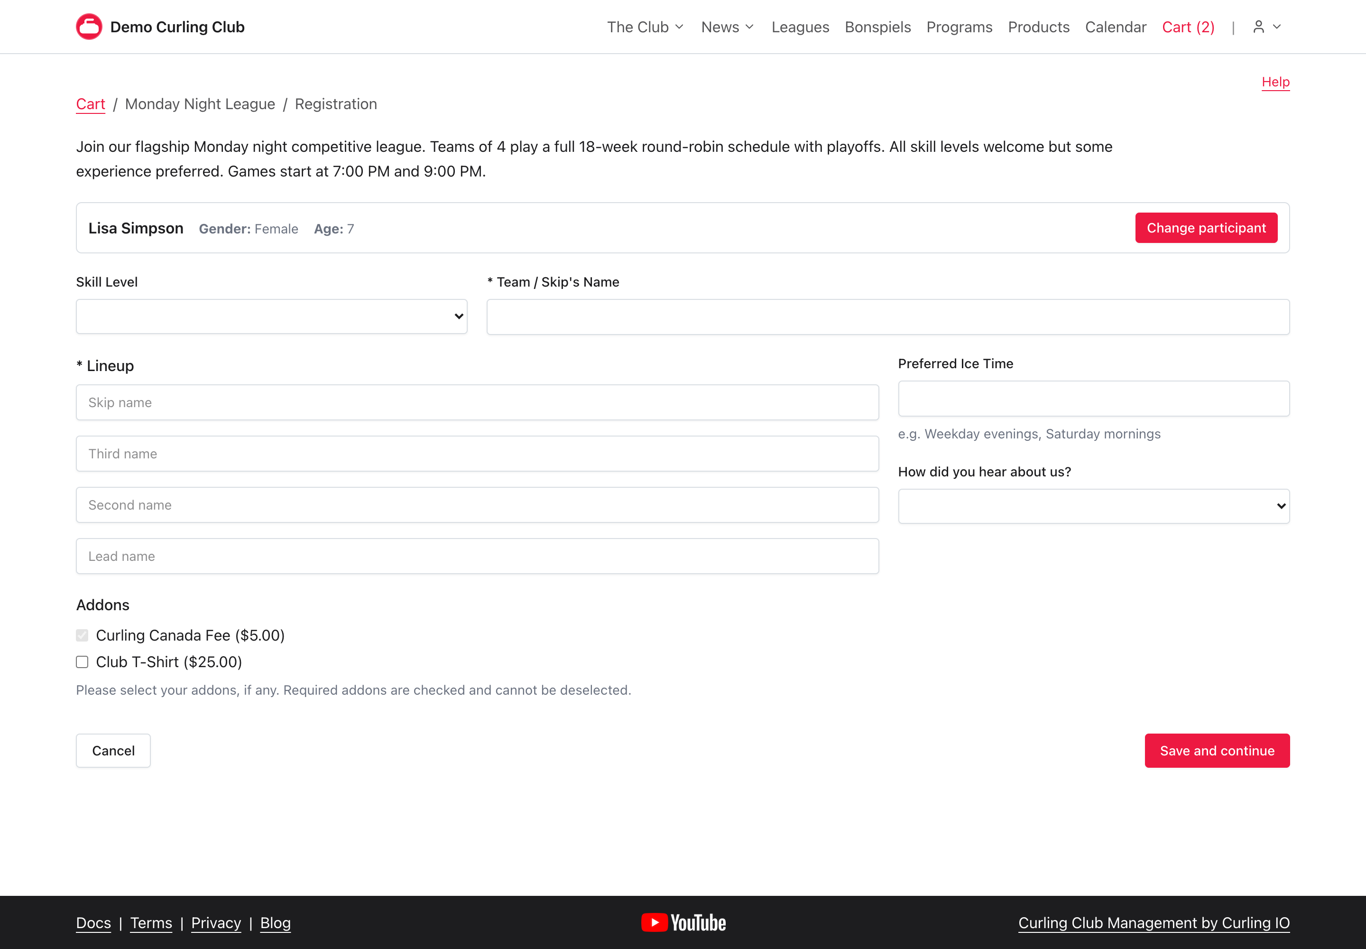Image resolution: width=1366 pixels, height=949 pixels.
Task: Open the Terms footer link
Action: point(151,923)
